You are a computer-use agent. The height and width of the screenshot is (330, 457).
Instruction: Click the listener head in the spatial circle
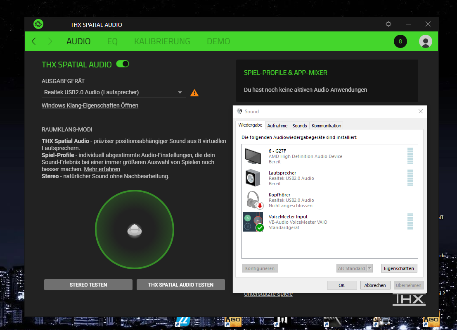tap(135, 230)
